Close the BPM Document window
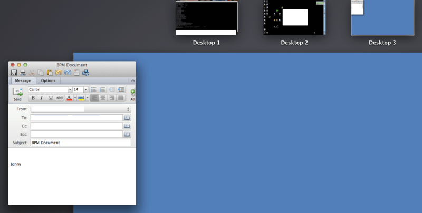The image size is (422, 213). (12, 65)
